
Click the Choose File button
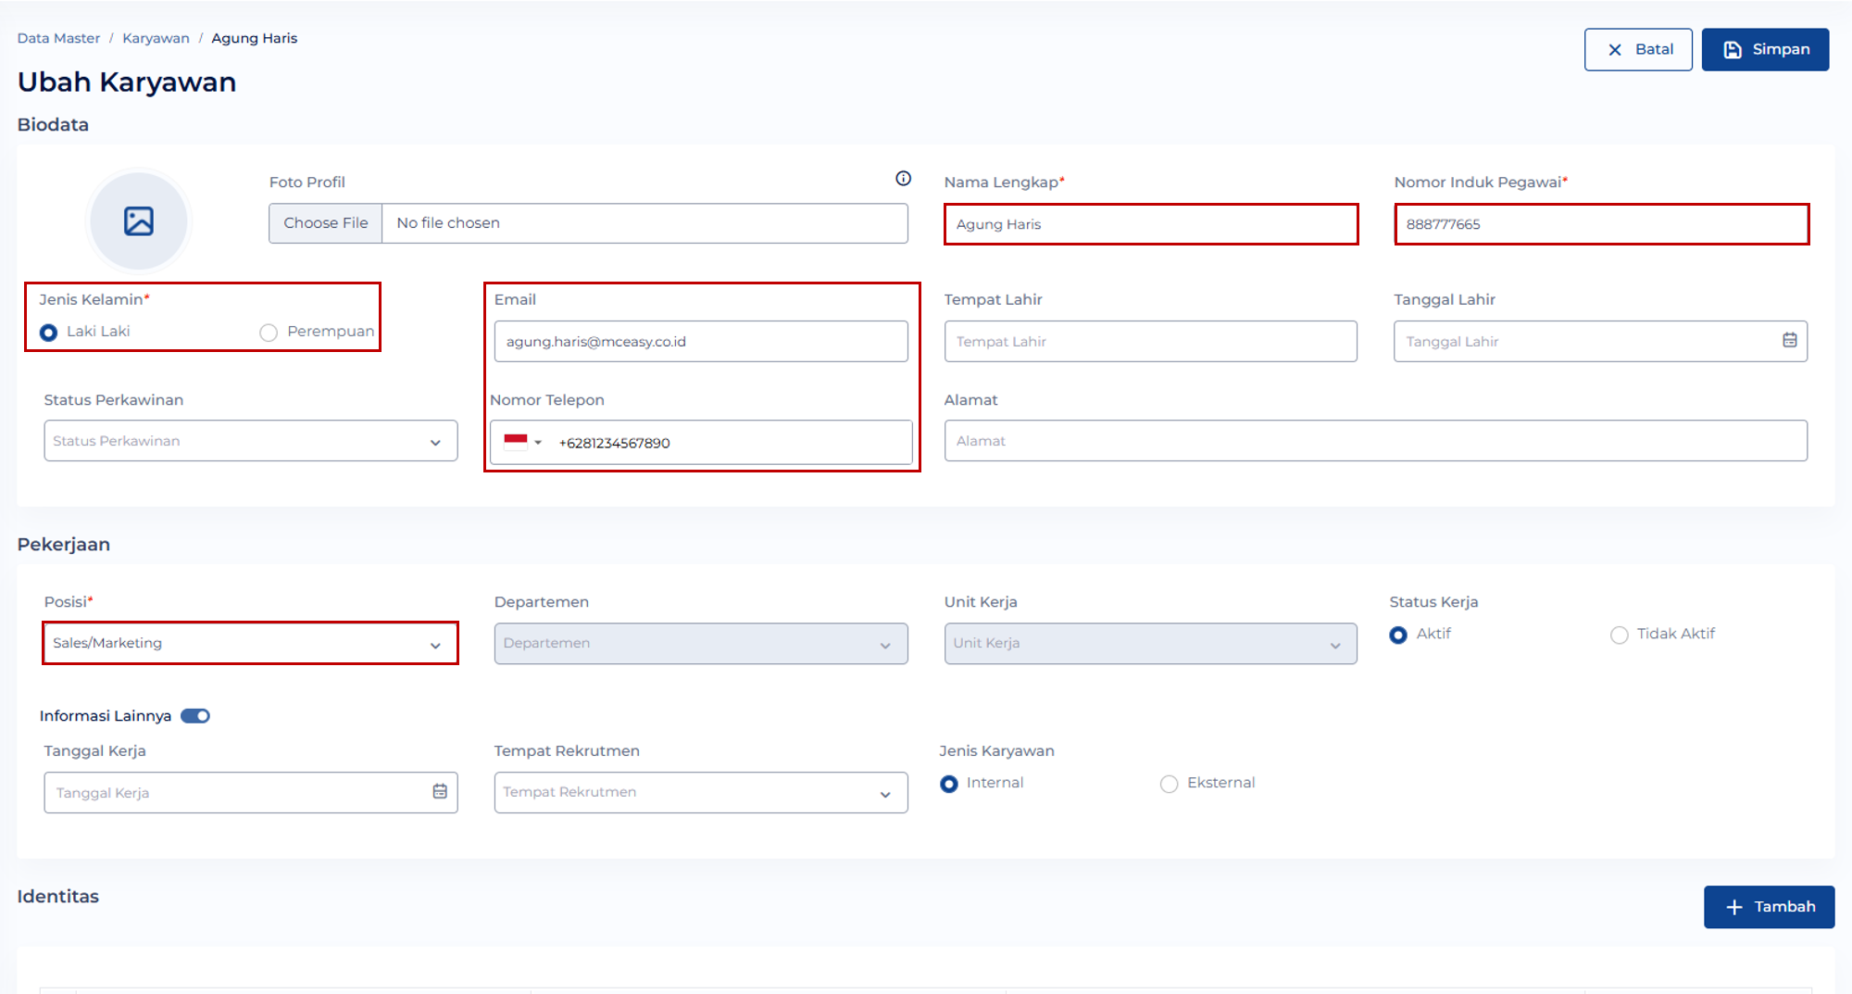[x=326, y=223]
